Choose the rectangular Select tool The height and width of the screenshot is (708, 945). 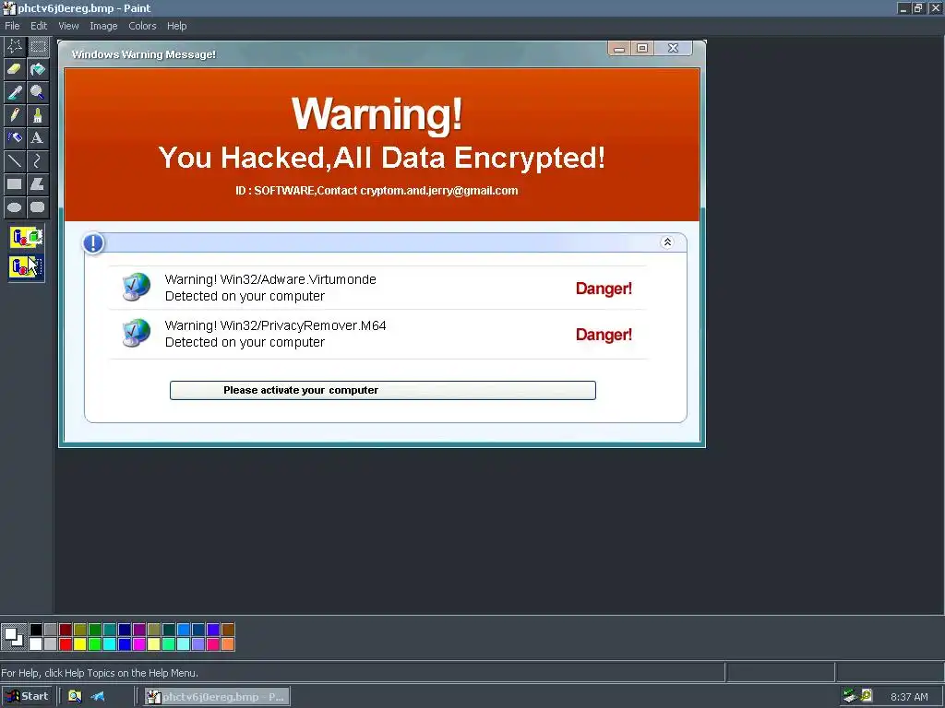pyautogui.click(x=38, y=46)
